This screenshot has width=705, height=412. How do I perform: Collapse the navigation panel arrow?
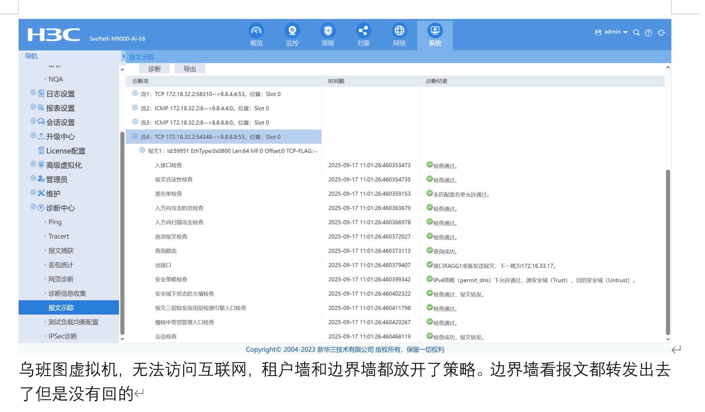123,57
